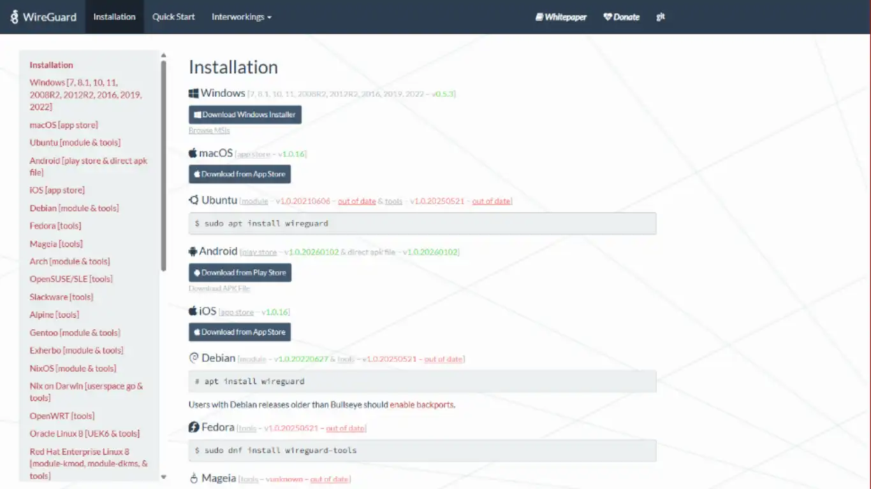Image resolution: width=871 pixels, height=489 pixels.
Task: Click the Apple icon next to iOS
Action: 193,311
